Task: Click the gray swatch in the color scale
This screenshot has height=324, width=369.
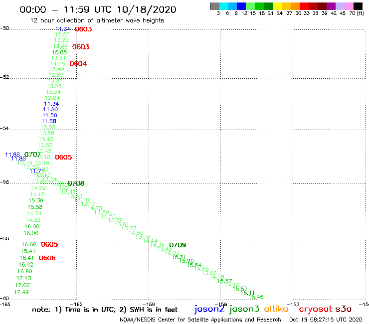Action: (x=215, y=6)
